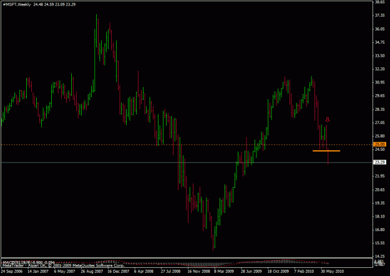Click the 29.65 price scale value

(380, 96)
